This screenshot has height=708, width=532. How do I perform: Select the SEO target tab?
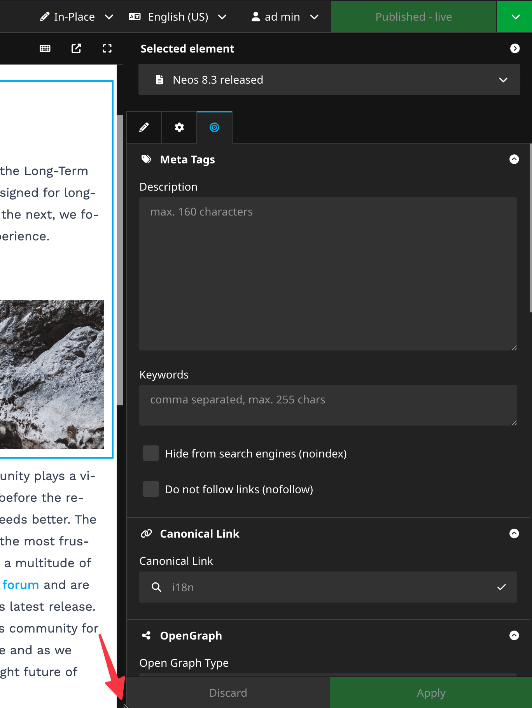click(x=214, y=127)
